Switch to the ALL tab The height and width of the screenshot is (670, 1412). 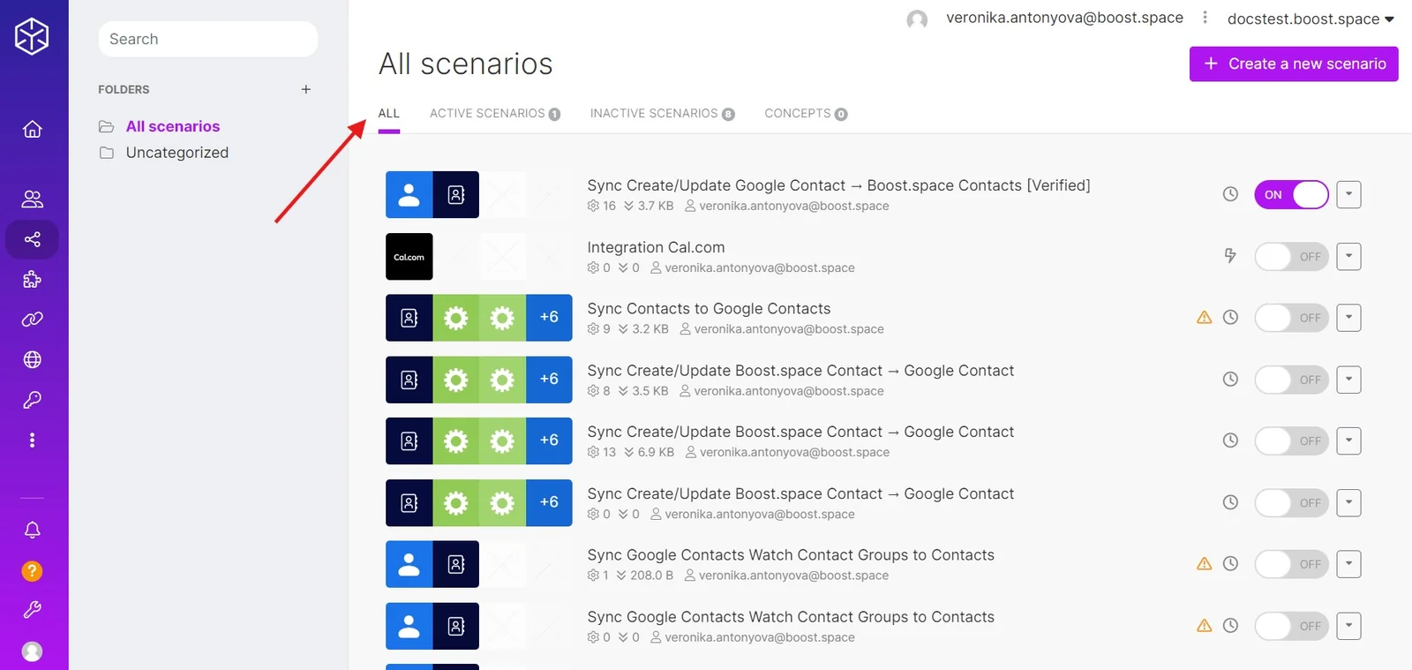(x=389, y=114)
